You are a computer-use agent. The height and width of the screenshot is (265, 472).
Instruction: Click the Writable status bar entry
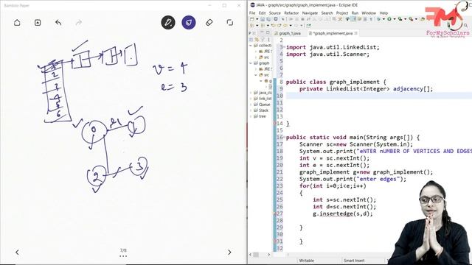[307, 261]
